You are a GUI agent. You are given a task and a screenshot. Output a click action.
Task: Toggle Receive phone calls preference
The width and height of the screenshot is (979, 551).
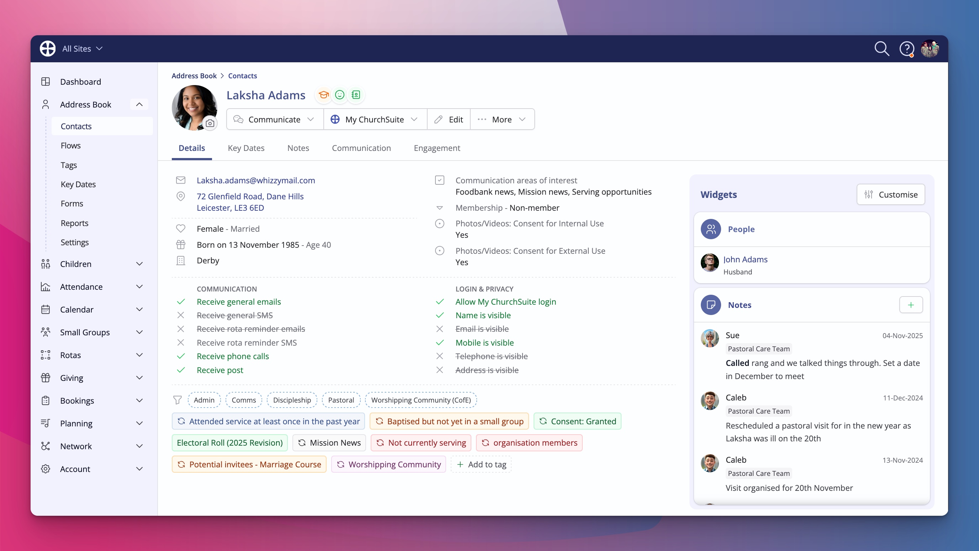233,356
